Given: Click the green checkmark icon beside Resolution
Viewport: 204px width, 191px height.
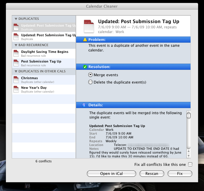Looking at the screenshot, I should [85, 67].
